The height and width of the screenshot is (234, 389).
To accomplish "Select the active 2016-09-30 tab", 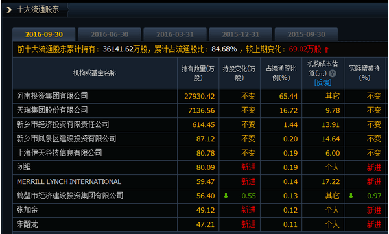I will (x=44, y=34).
